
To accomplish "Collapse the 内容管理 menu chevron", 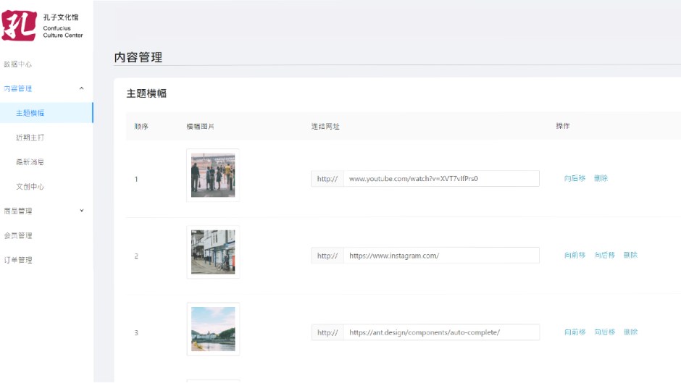I will pyautogui.click(x=81, y=88).
